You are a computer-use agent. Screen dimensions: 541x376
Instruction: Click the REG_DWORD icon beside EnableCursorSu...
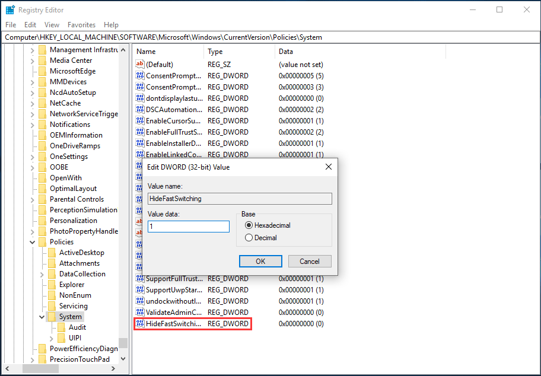pyautogui.click(x=140, y=120)
